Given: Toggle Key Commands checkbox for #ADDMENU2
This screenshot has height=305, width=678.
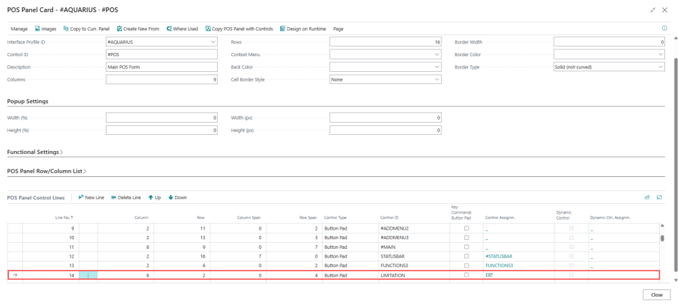Looking at the screenshot, I should pos(466,228).
